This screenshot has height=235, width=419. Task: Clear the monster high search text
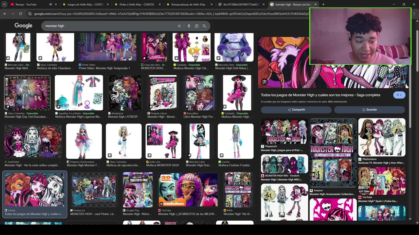(179, 26)
